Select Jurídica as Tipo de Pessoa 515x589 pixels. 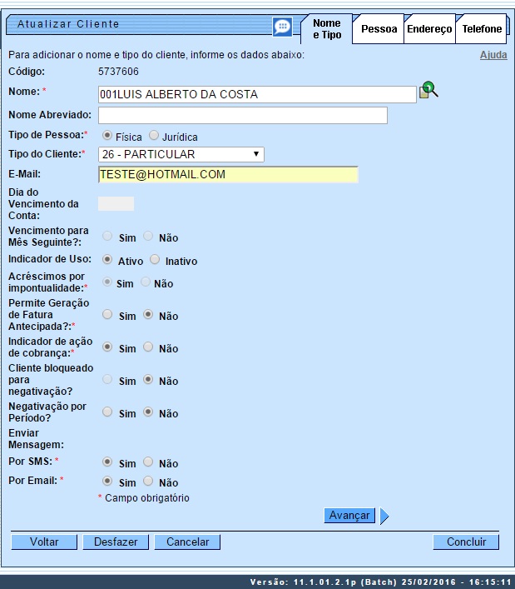(x=154, y=136)
